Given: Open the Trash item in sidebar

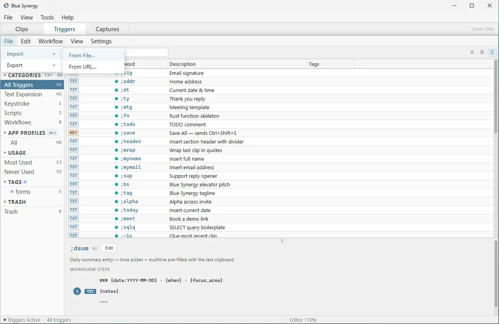Looking at the screenshot, I should tap(32, 211).
